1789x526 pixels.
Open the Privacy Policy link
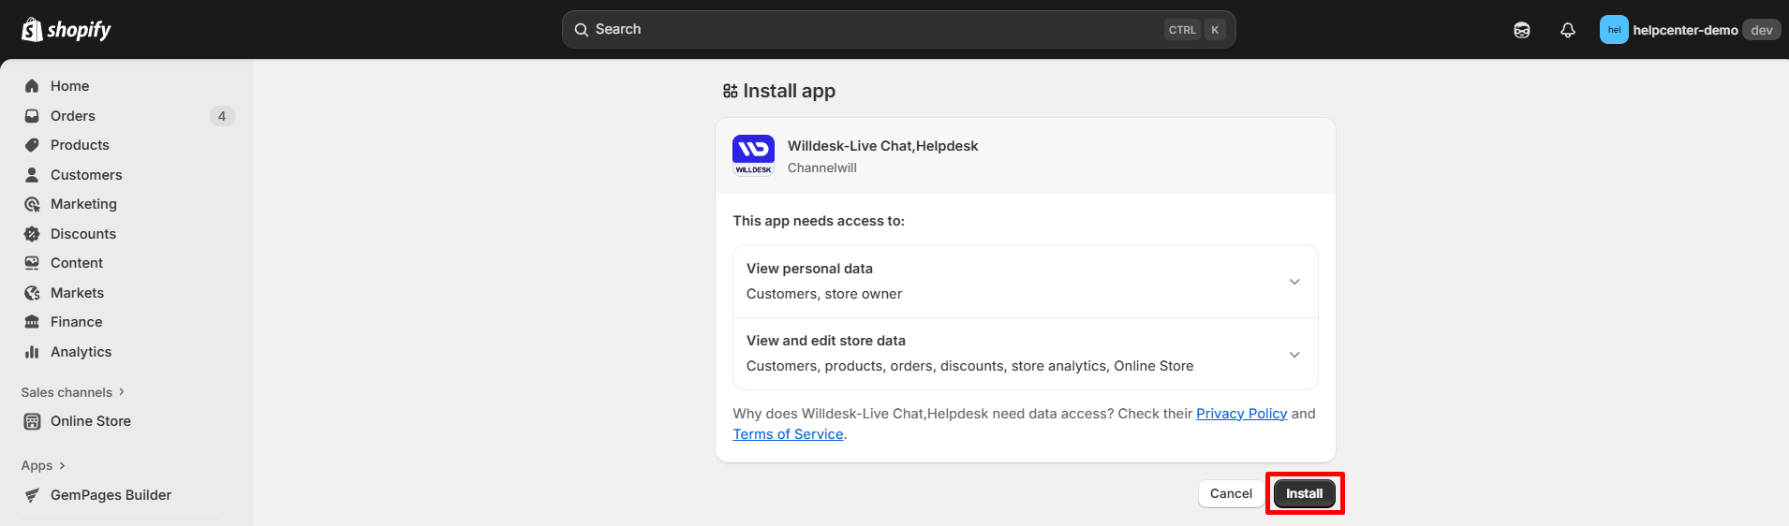pos(1241,414)
